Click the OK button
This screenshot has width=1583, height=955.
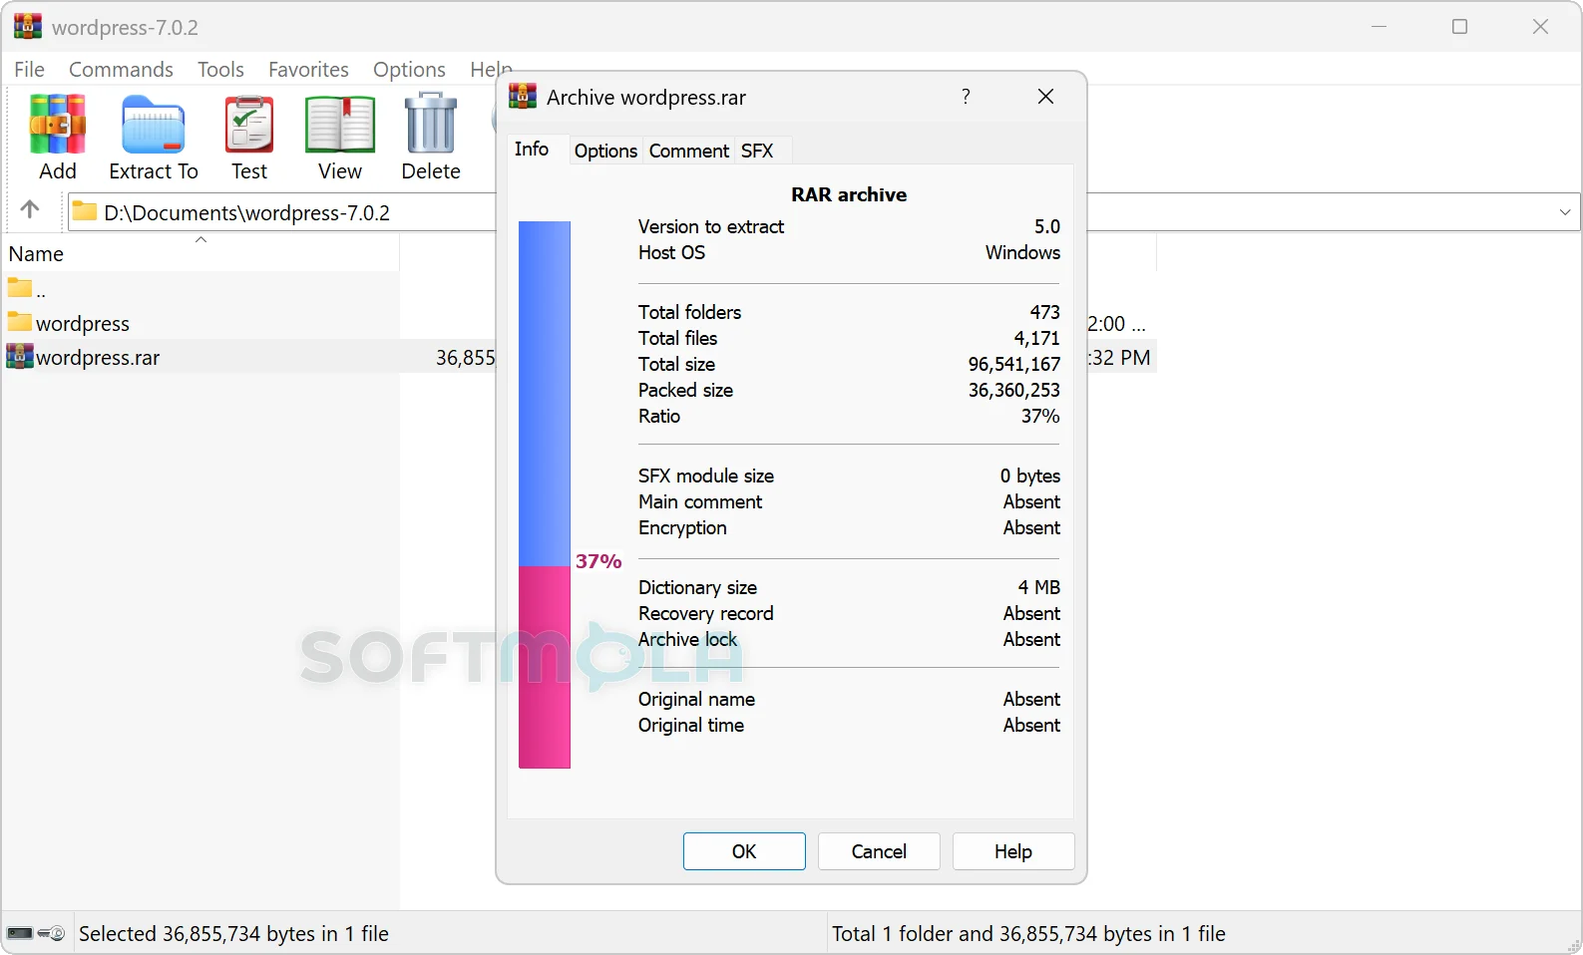[x=744, y=851]
